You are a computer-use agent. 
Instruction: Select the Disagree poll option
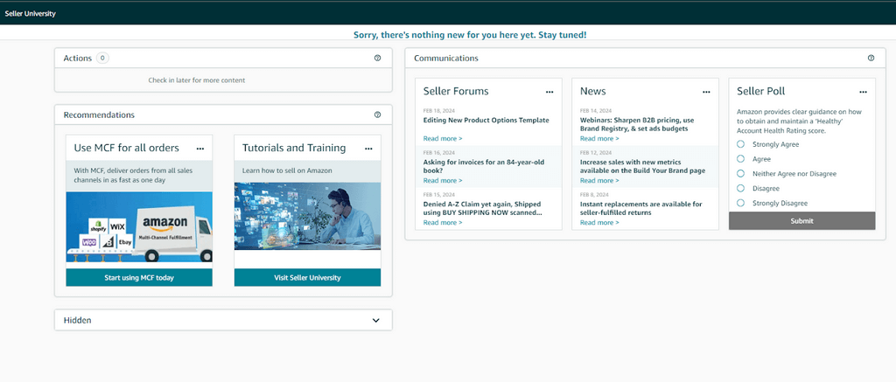pos(740,188)
